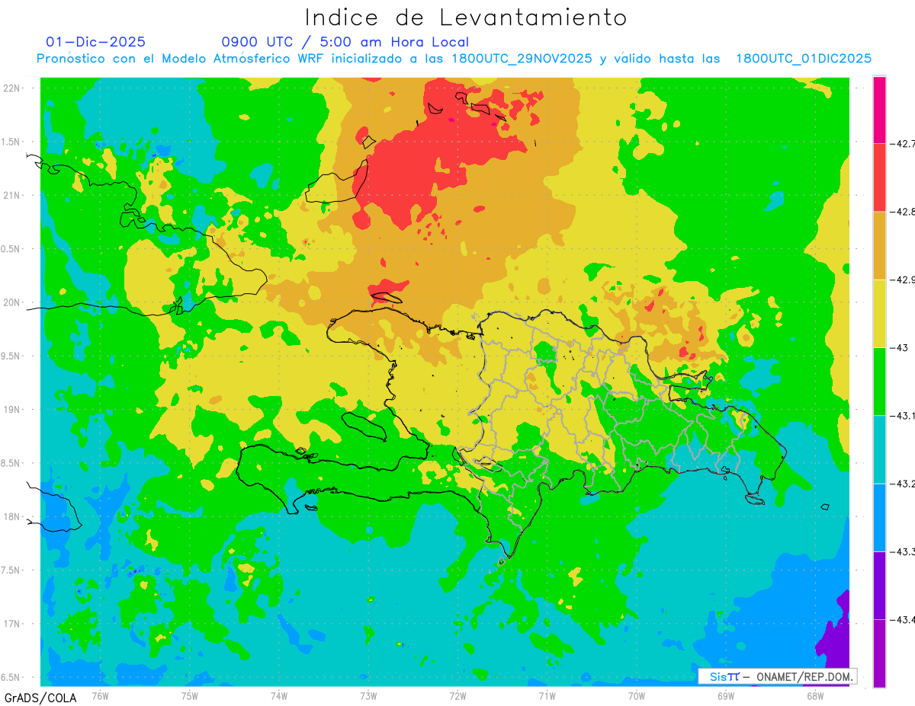Click the "22N" latitude label
This screenshot has height=706, width=915.
pos(12,88)
